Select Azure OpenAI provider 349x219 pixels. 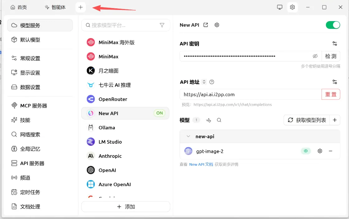coord(125,184)
